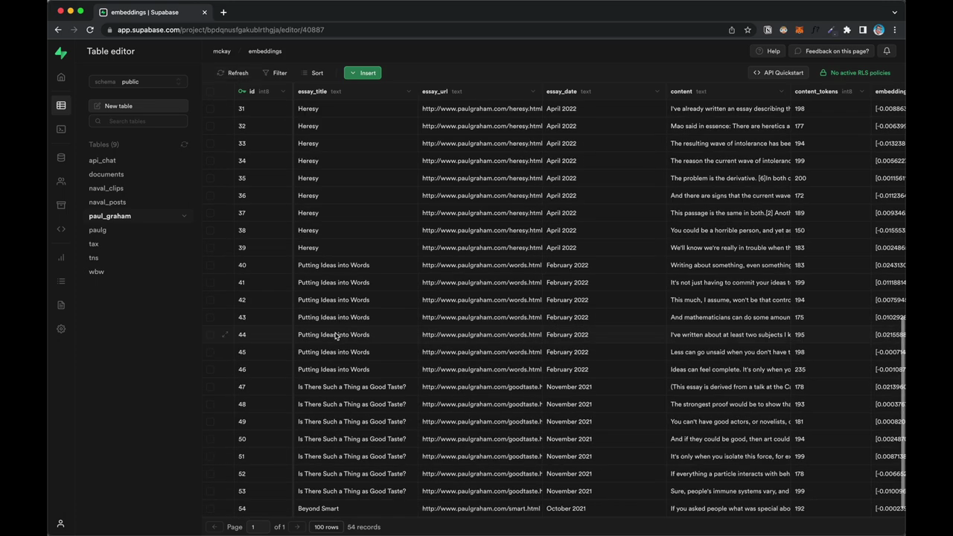
Task: Check the checkbox for row 33
Action: point(210,144)
